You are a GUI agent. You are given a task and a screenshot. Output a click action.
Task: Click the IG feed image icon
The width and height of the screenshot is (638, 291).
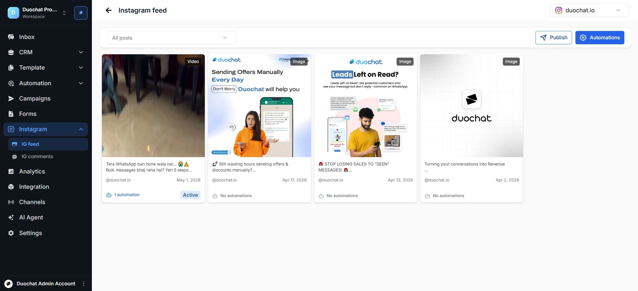pos(15,144)
